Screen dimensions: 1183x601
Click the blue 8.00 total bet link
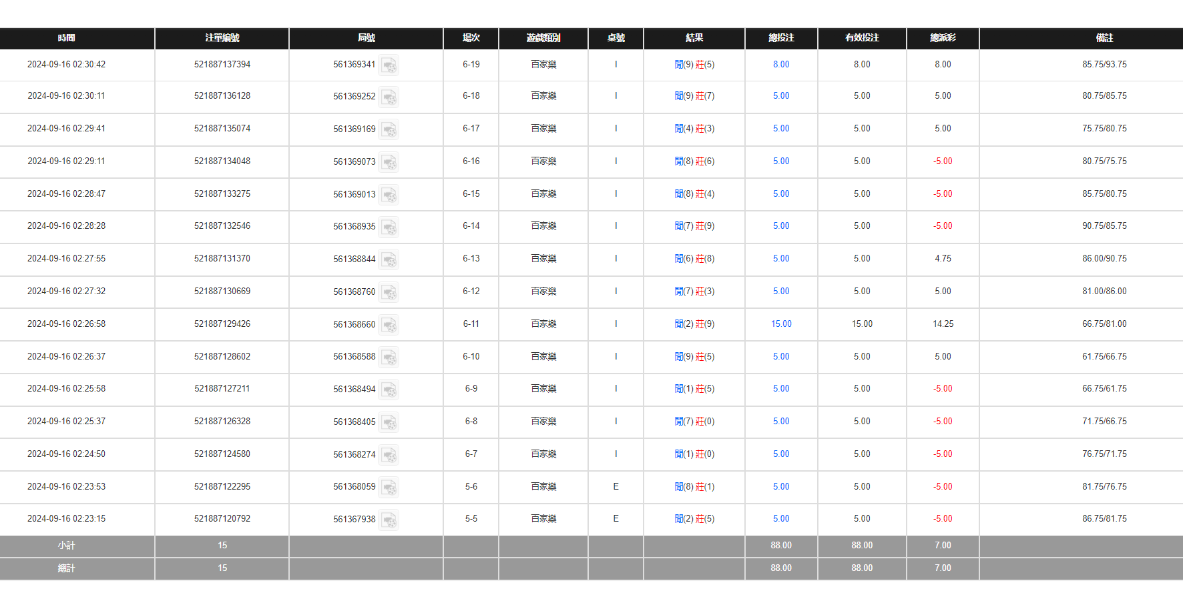781,65
